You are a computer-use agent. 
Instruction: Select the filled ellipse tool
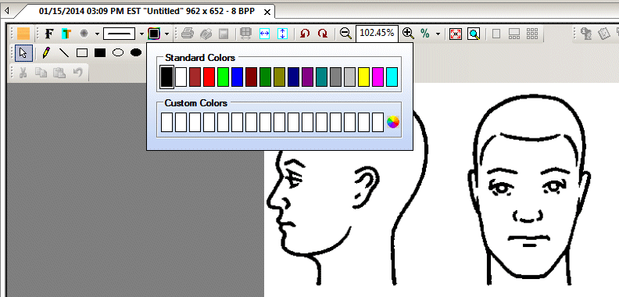coord(136,52)
